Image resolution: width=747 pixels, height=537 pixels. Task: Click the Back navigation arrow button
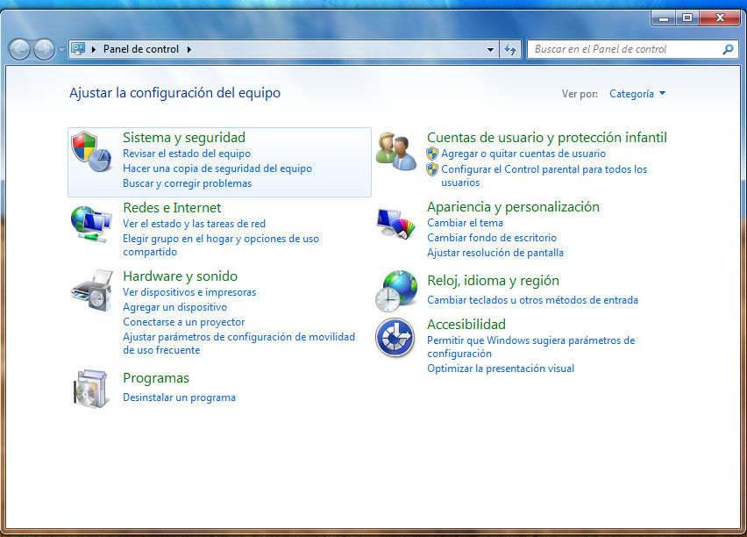click(x=19, y=50)
